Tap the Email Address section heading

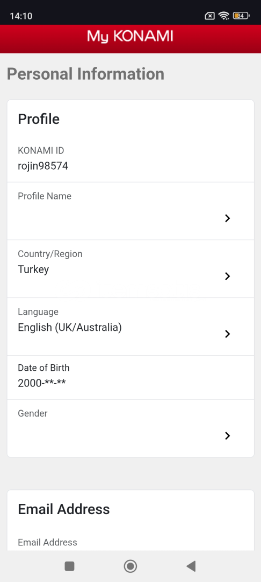pos(64,509)
